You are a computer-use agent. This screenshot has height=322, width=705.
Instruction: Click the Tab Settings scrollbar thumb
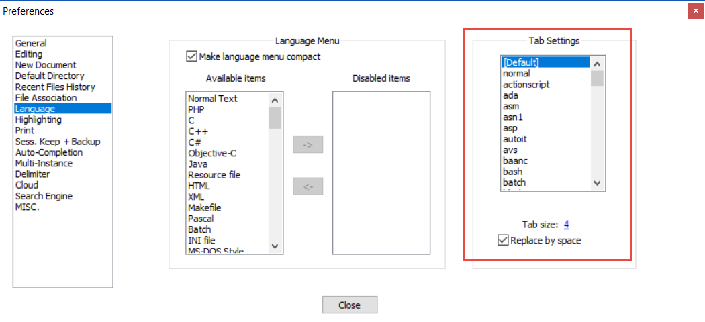coord(597,78)
